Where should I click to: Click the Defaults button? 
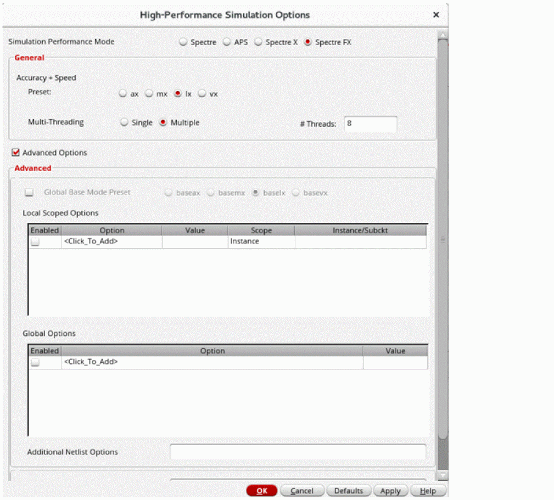[349, 491]
